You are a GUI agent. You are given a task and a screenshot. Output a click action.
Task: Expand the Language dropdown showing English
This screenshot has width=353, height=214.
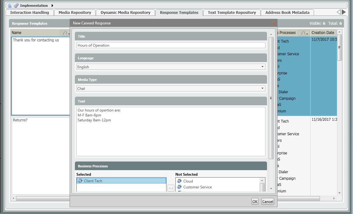click(262, 67)
